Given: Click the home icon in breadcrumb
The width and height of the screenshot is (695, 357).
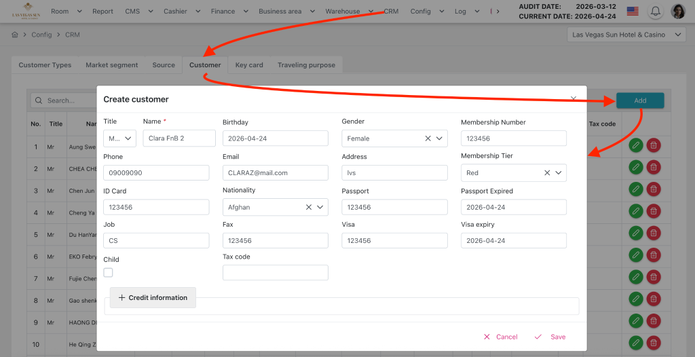Looking at the screenshot, I should coord(15,35).
